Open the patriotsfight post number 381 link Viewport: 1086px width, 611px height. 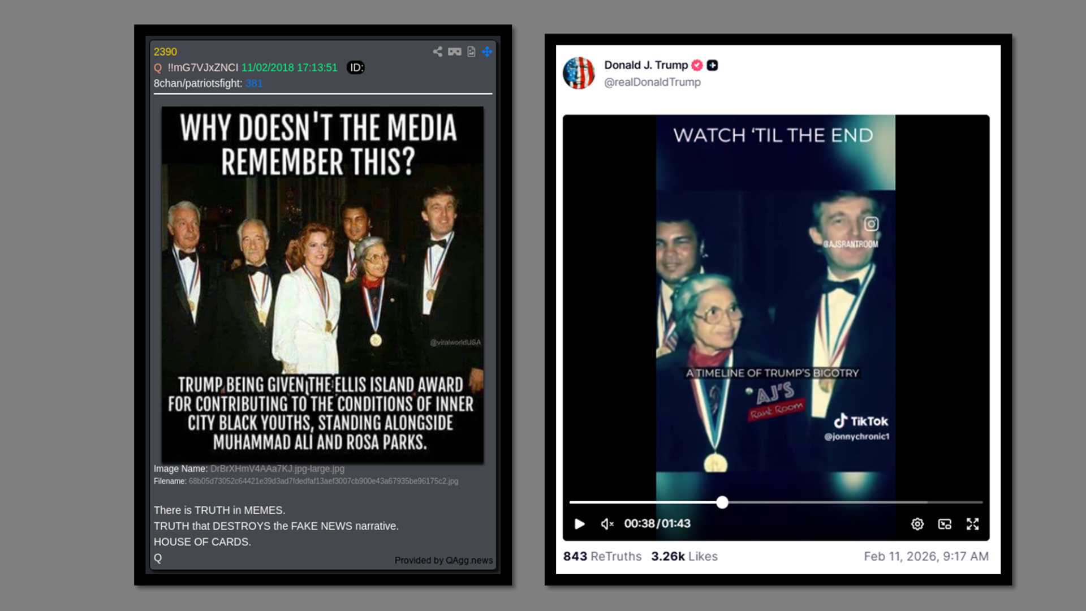coord(254,83)
